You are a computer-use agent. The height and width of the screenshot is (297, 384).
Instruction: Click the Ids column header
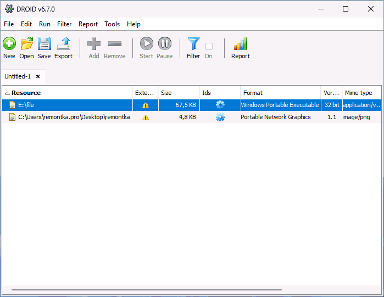point(220,93)
